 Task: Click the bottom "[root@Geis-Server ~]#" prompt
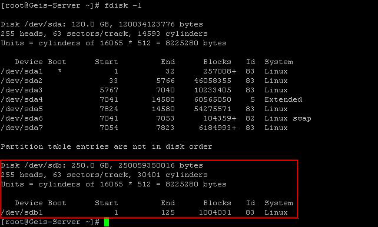click(50, 222)
